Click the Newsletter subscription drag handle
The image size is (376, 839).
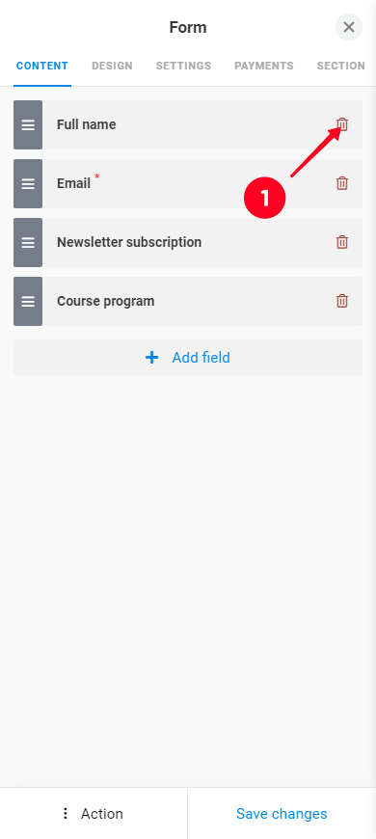pyautogui.click(x=28, y=242)
